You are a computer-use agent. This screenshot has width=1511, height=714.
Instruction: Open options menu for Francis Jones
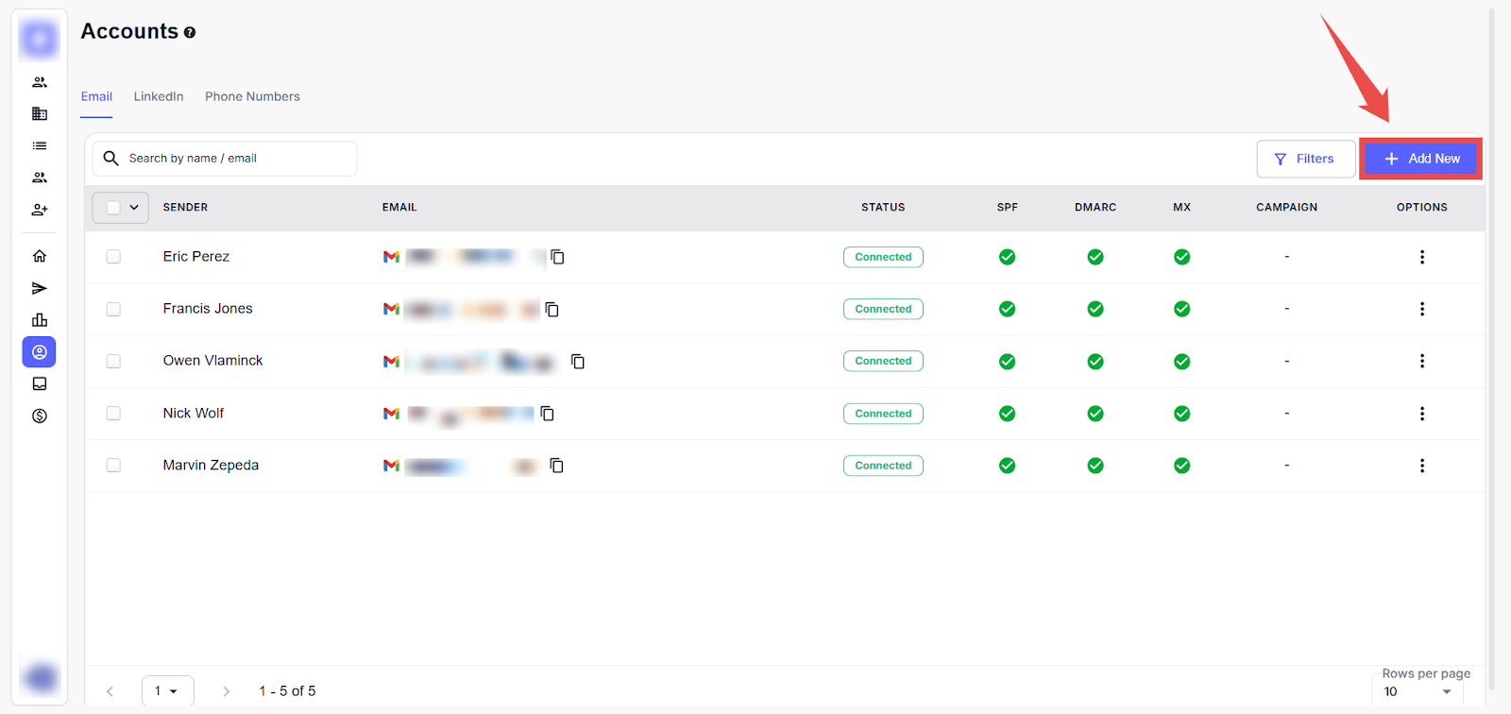(x=1421, y=309)
